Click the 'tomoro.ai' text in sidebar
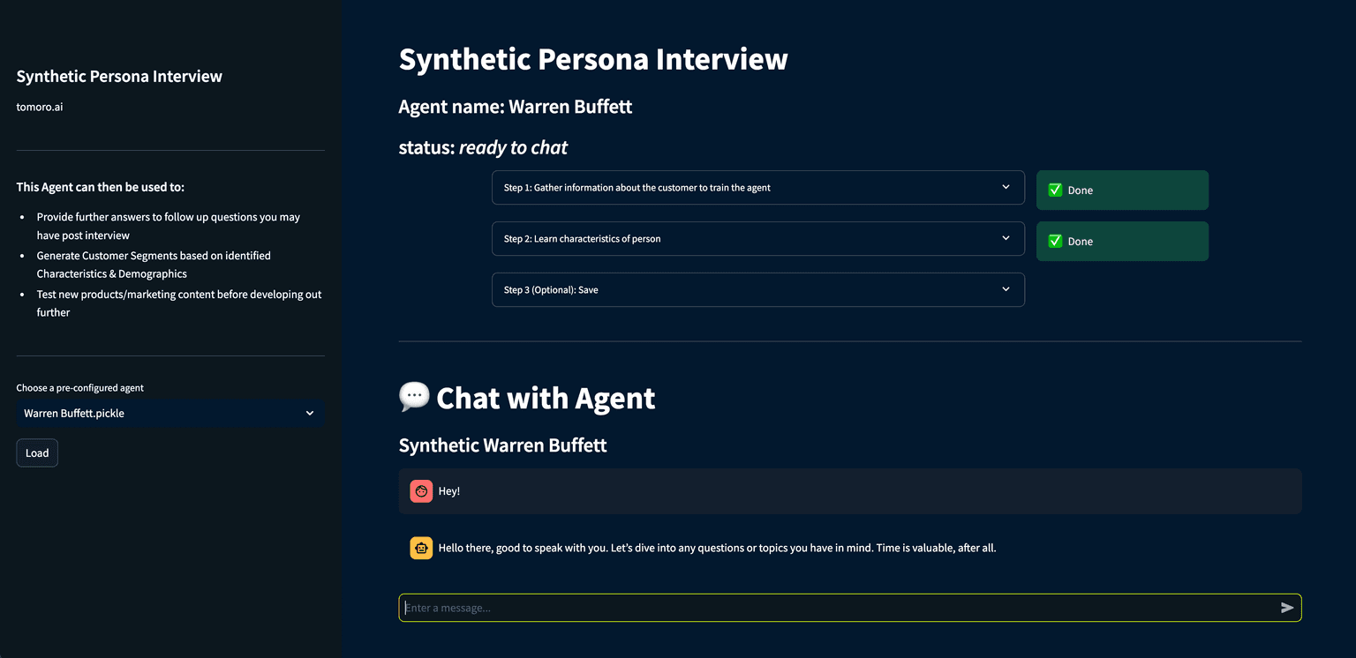Image resolution: width=1356 pixels, height=658 pixels. pyautogui.click(x=40, y=108)
